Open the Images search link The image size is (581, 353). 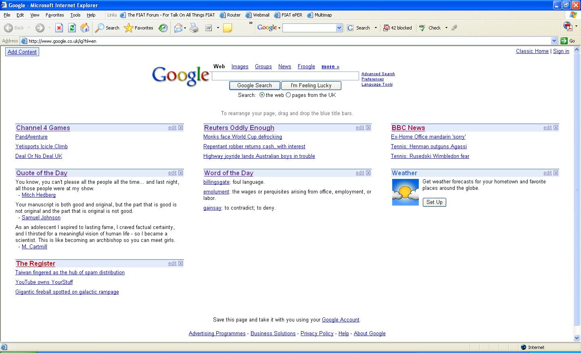240,67
